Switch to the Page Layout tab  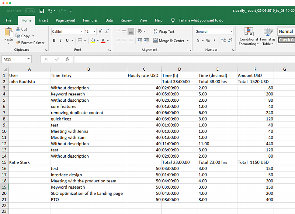pos(65,20)
